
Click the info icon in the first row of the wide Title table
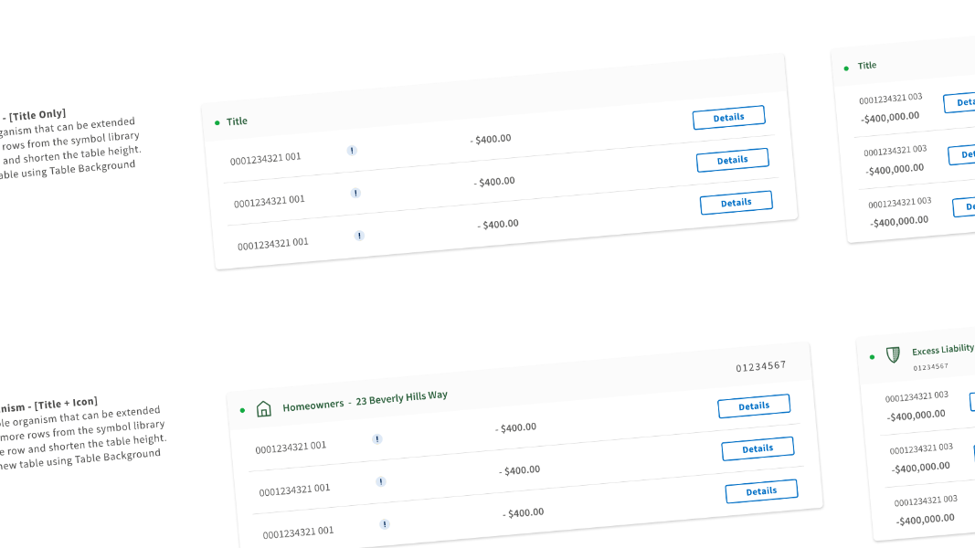pyautogui.click(x=352, y=151)
